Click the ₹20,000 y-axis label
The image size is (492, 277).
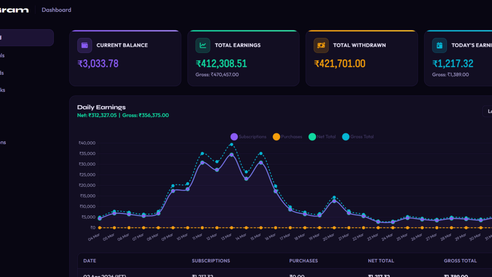87,185
